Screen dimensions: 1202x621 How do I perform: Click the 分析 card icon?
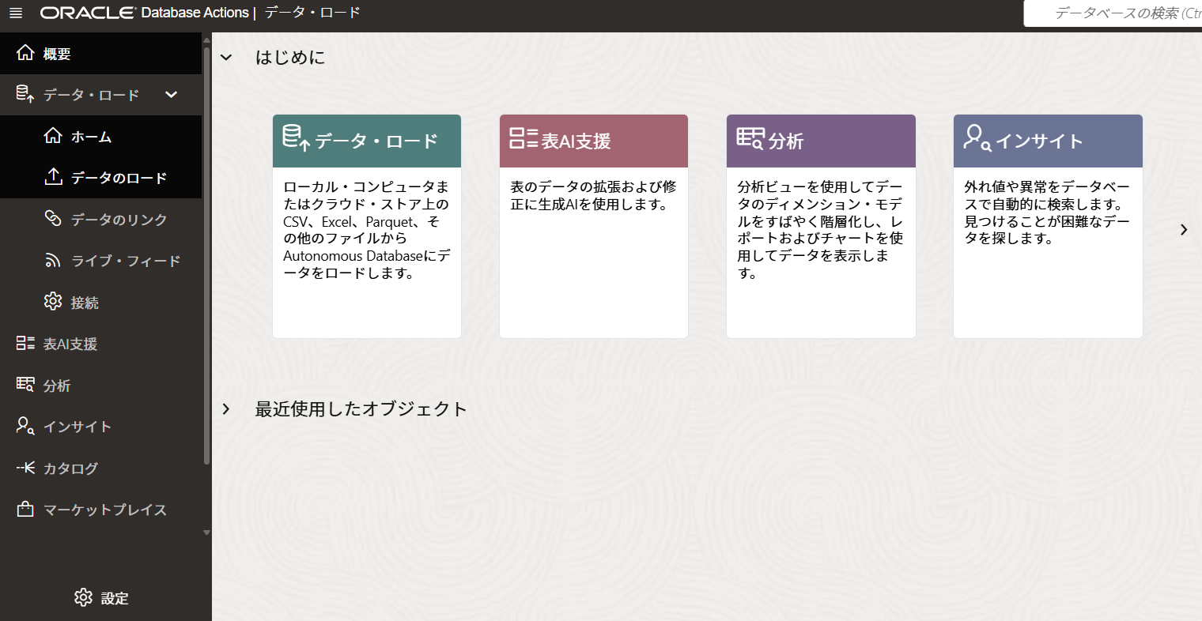[x=750, y=138]
